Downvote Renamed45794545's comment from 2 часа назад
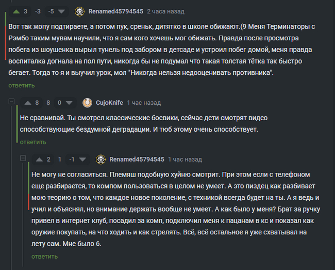 click(x=62, y=11)
